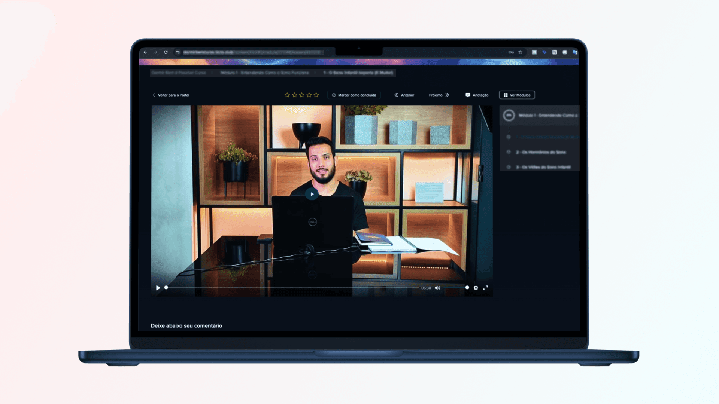The width and height of the screenshot is (719, 404).
Task: Reload the browser page
Action: pyautogui.click(x=166, y=52)
